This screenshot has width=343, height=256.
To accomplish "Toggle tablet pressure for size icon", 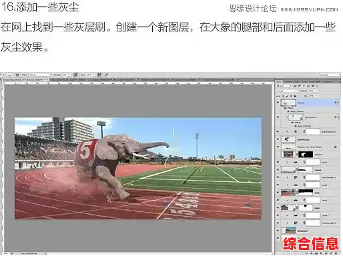I will pos(106,75).
